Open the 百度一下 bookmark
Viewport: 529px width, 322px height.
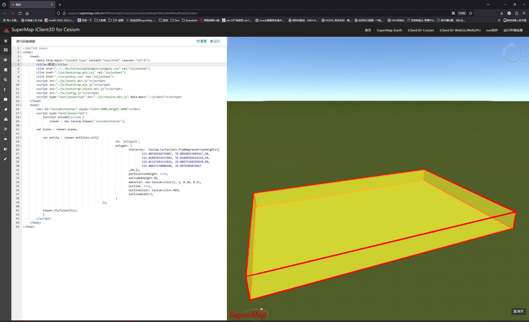85,20
